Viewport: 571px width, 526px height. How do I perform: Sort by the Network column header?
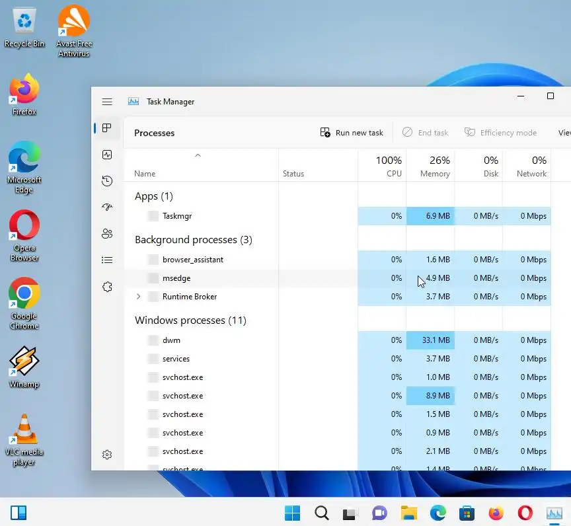527,167
